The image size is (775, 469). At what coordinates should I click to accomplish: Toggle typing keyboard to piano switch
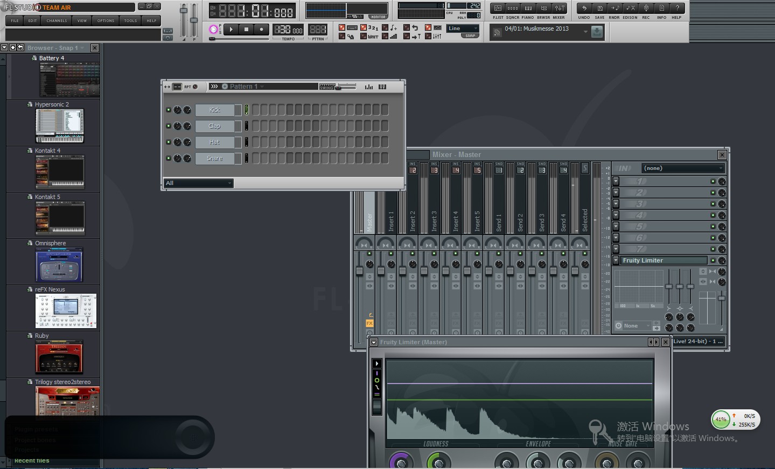click(x=342, y=27)
